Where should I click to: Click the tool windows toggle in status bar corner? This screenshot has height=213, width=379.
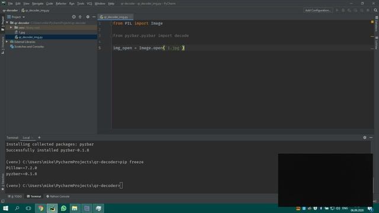(2, 201)
